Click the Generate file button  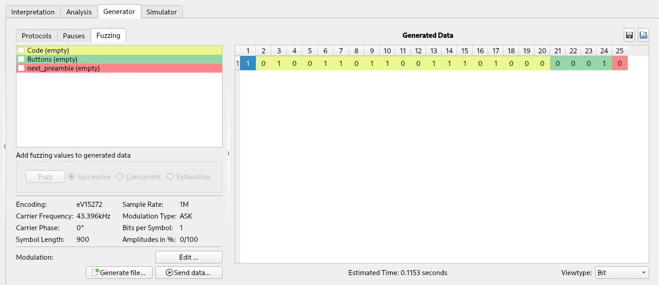click(x=119, y=273)
